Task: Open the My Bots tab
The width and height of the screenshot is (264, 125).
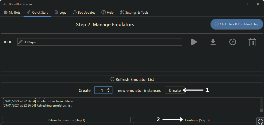Action: coord(12,13)
